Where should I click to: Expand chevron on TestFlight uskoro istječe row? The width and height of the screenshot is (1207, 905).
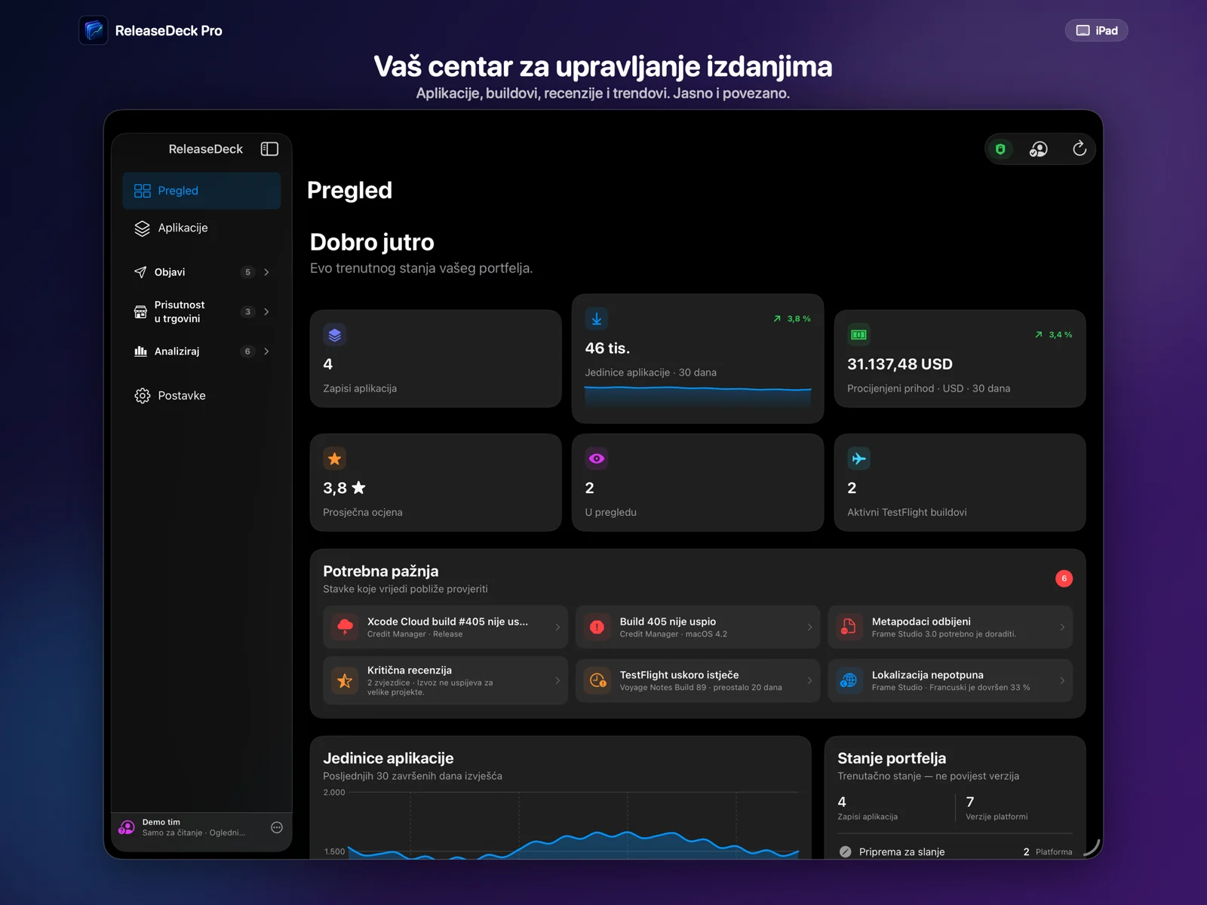[x=809, y=681]
